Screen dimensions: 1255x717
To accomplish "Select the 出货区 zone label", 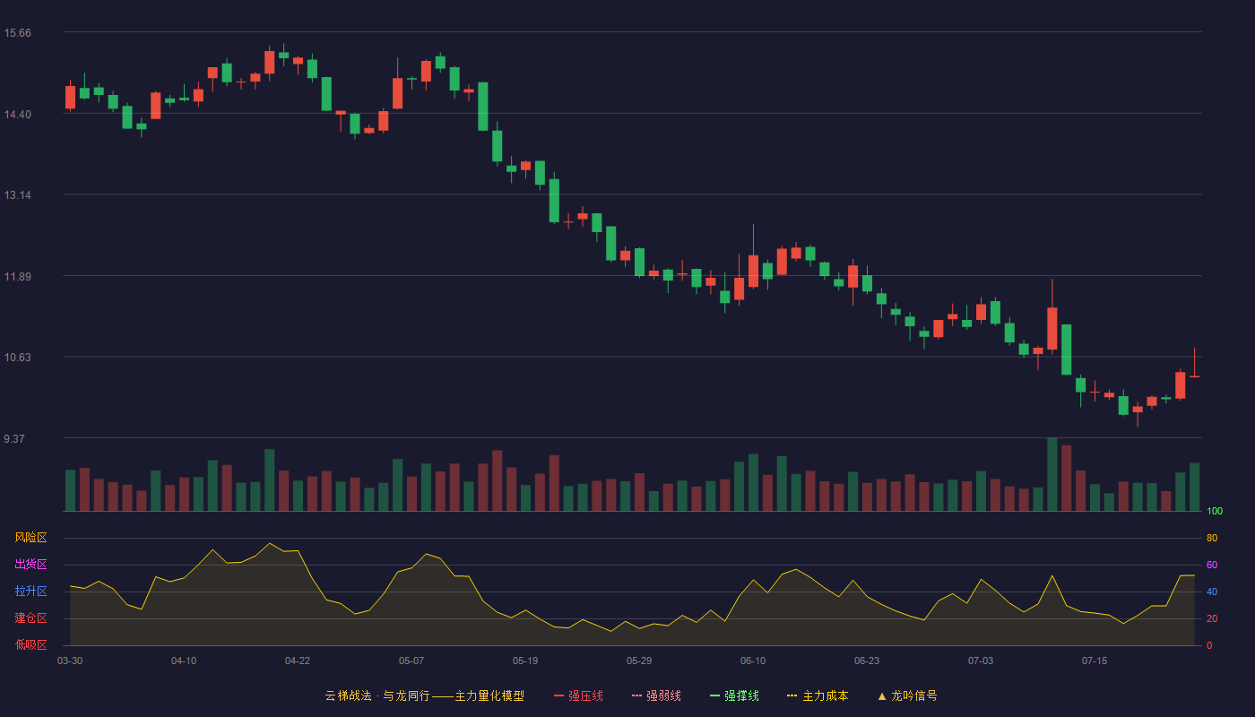I will click(x=30, y=565).
